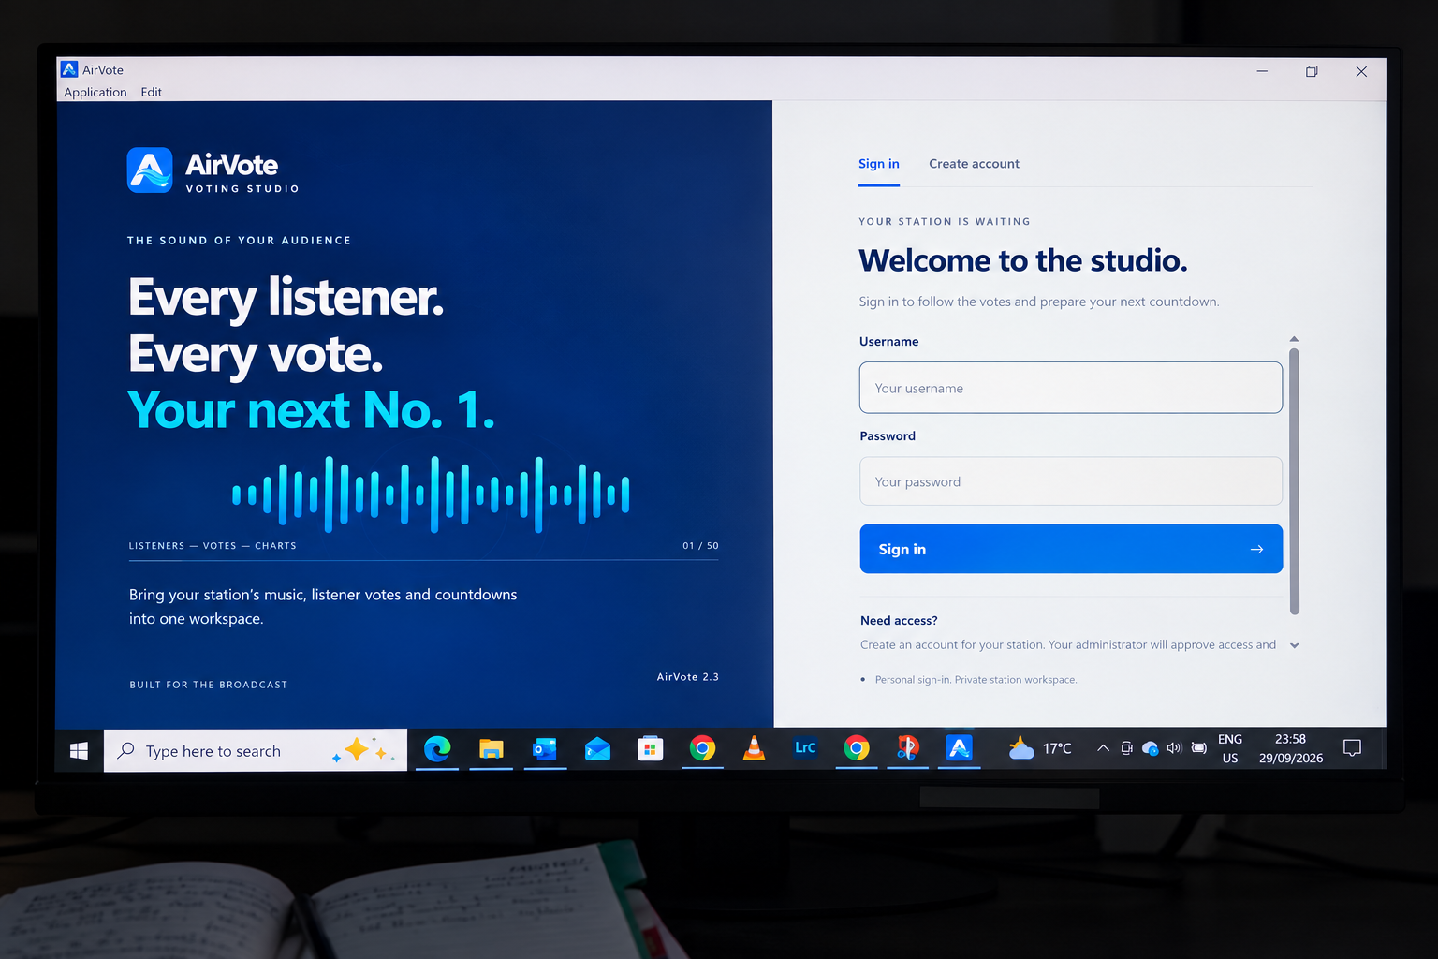This screenshot has height=959, width=1438.
Task: Click the 'BUILT FOR THE BROADCAST' text
Action: 208,685
